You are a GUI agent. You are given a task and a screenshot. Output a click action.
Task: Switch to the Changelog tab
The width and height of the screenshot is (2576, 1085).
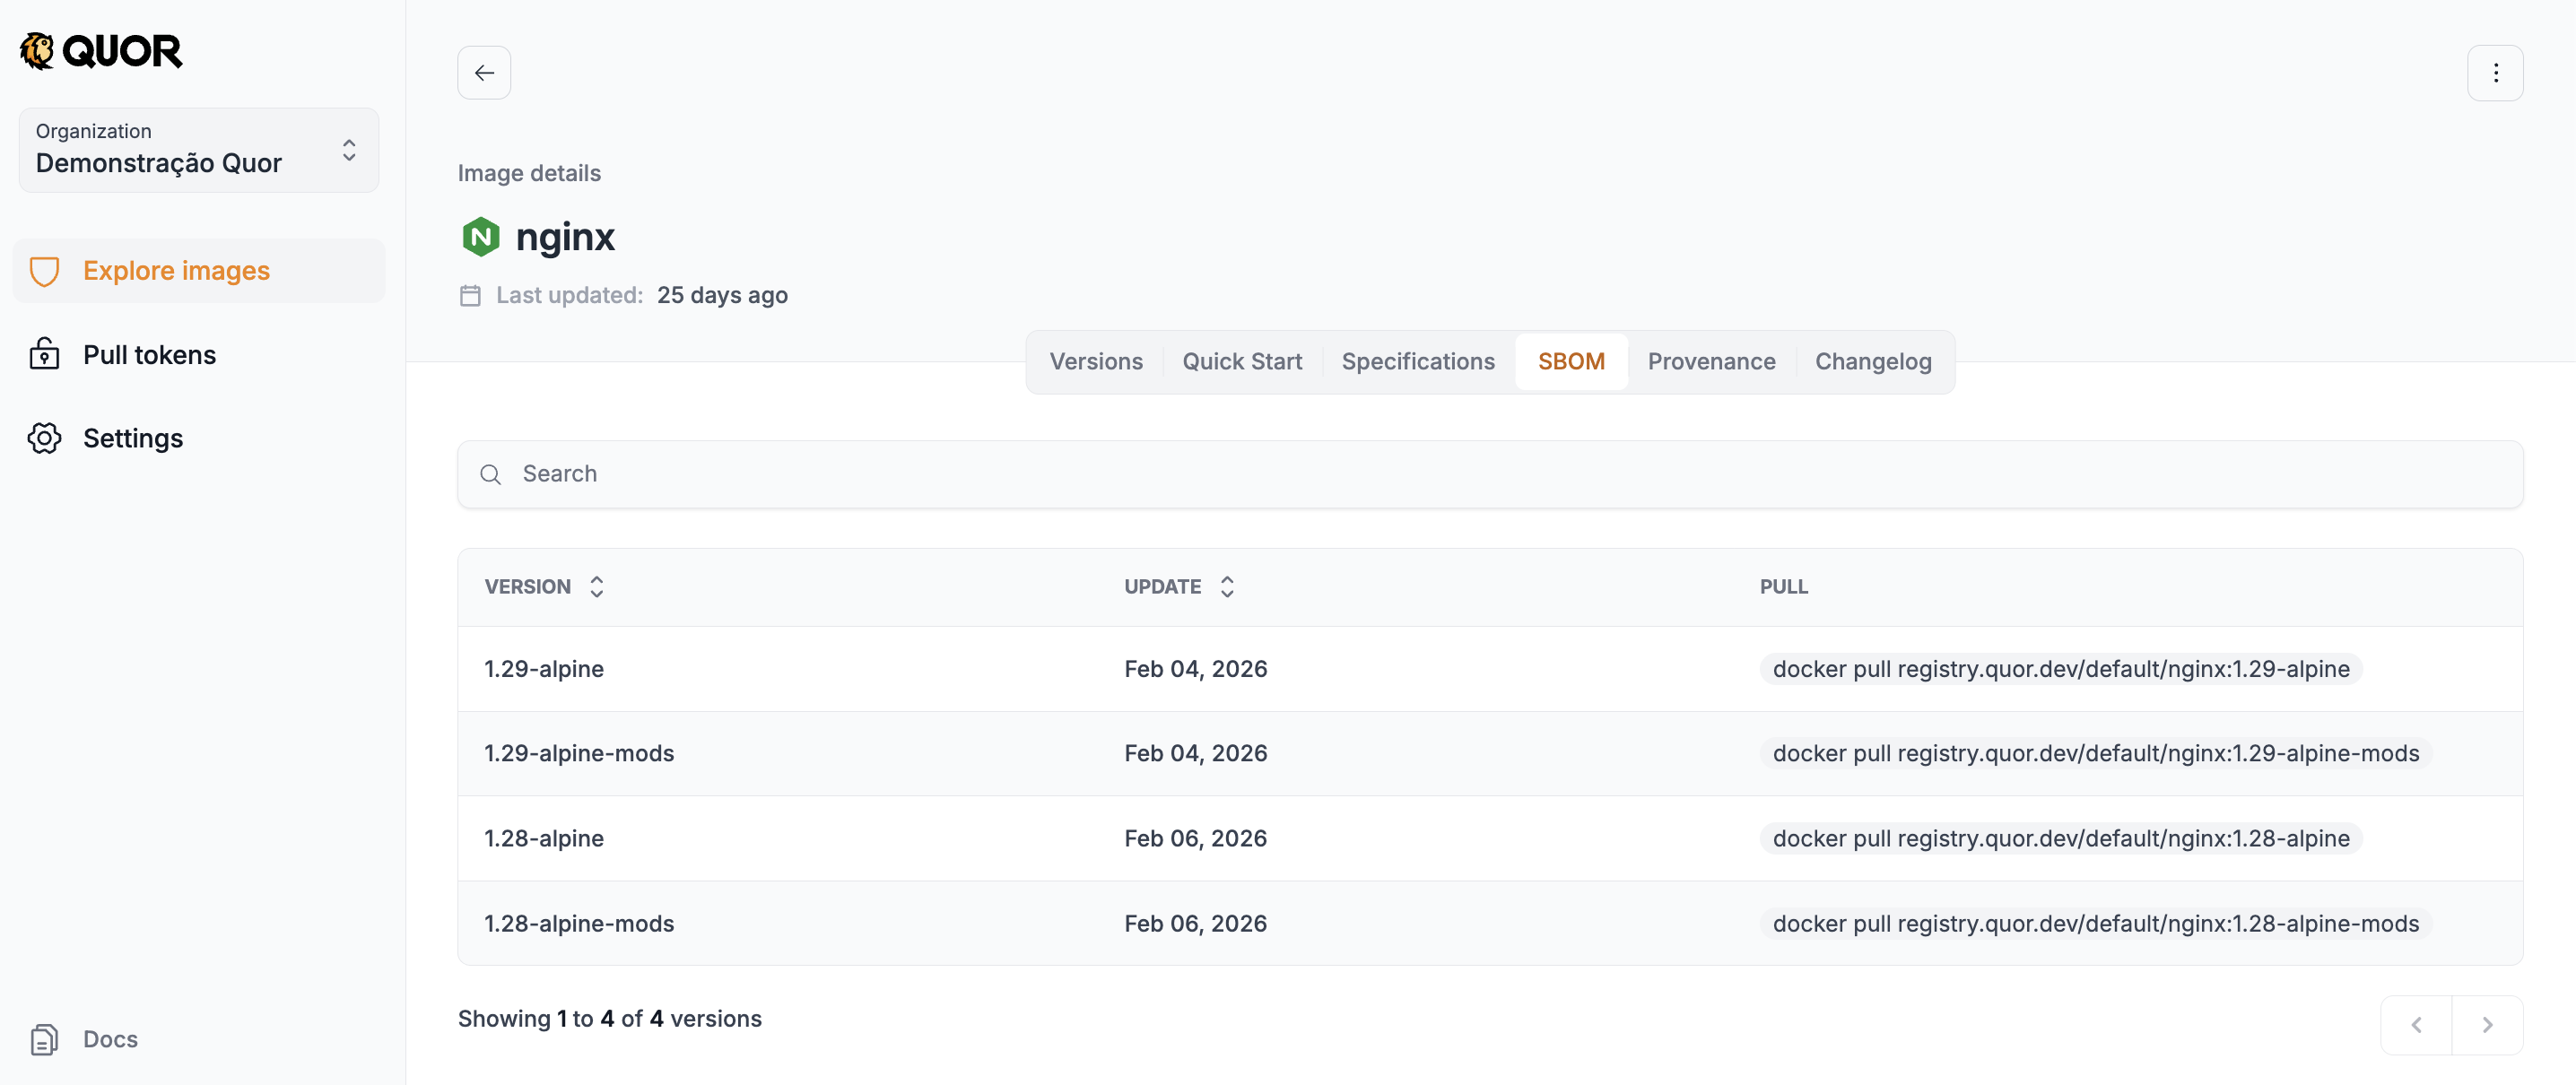(1872, 361)
